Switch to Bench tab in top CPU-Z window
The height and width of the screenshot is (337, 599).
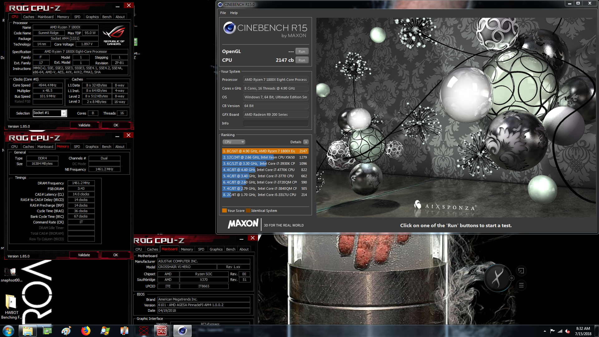(107, 17)
